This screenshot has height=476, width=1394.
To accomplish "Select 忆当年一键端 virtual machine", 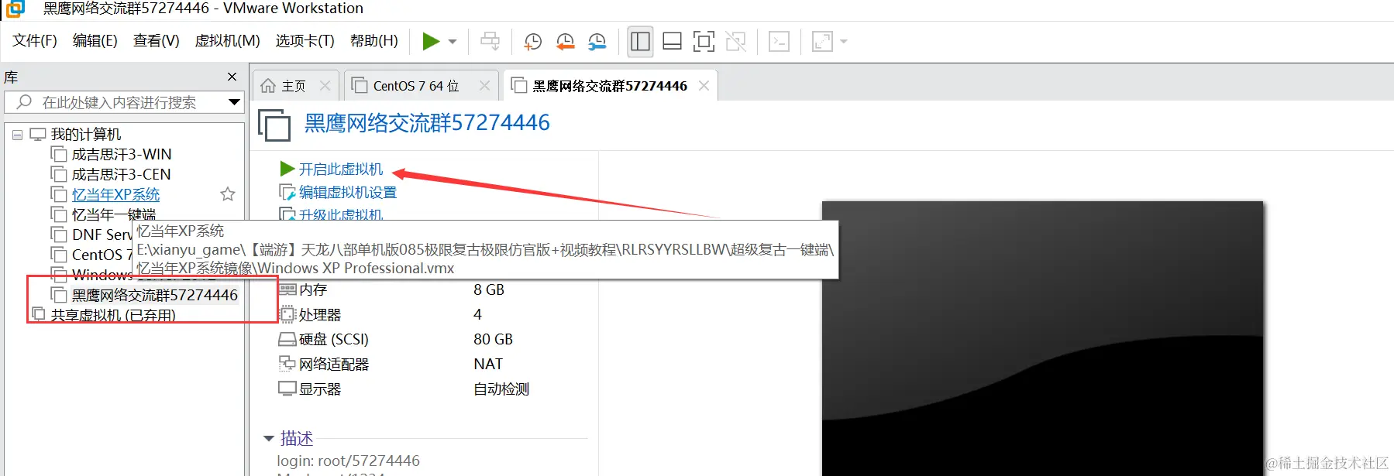I will [x=114, y=214].
